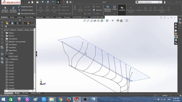
Task: Click Select cursor tool
Action: point(58,2)
